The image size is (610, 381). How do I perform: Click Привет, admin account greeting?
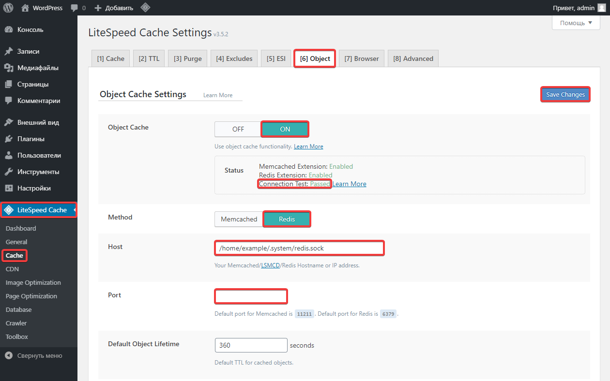(574, 8)
